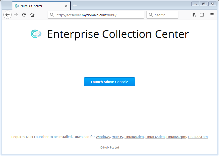This screenshot has height=156, width=219.
Task: Close the browser window
Action: [x=213, y=4]
